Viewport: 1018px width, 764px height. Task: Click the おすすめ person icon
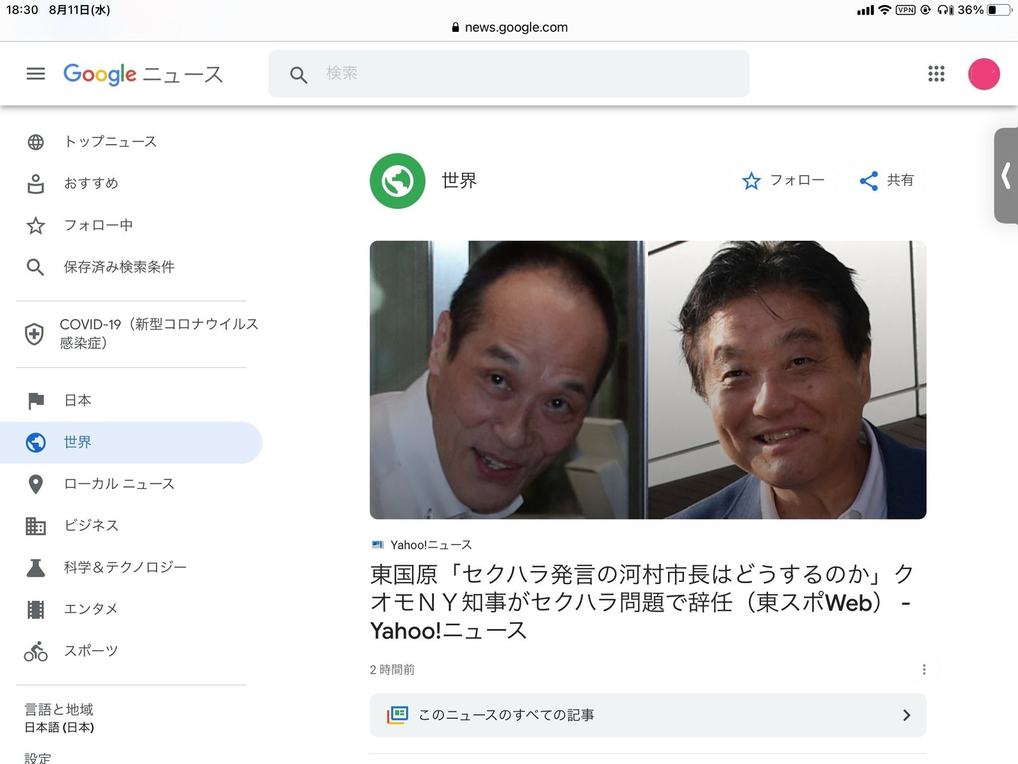36,184
